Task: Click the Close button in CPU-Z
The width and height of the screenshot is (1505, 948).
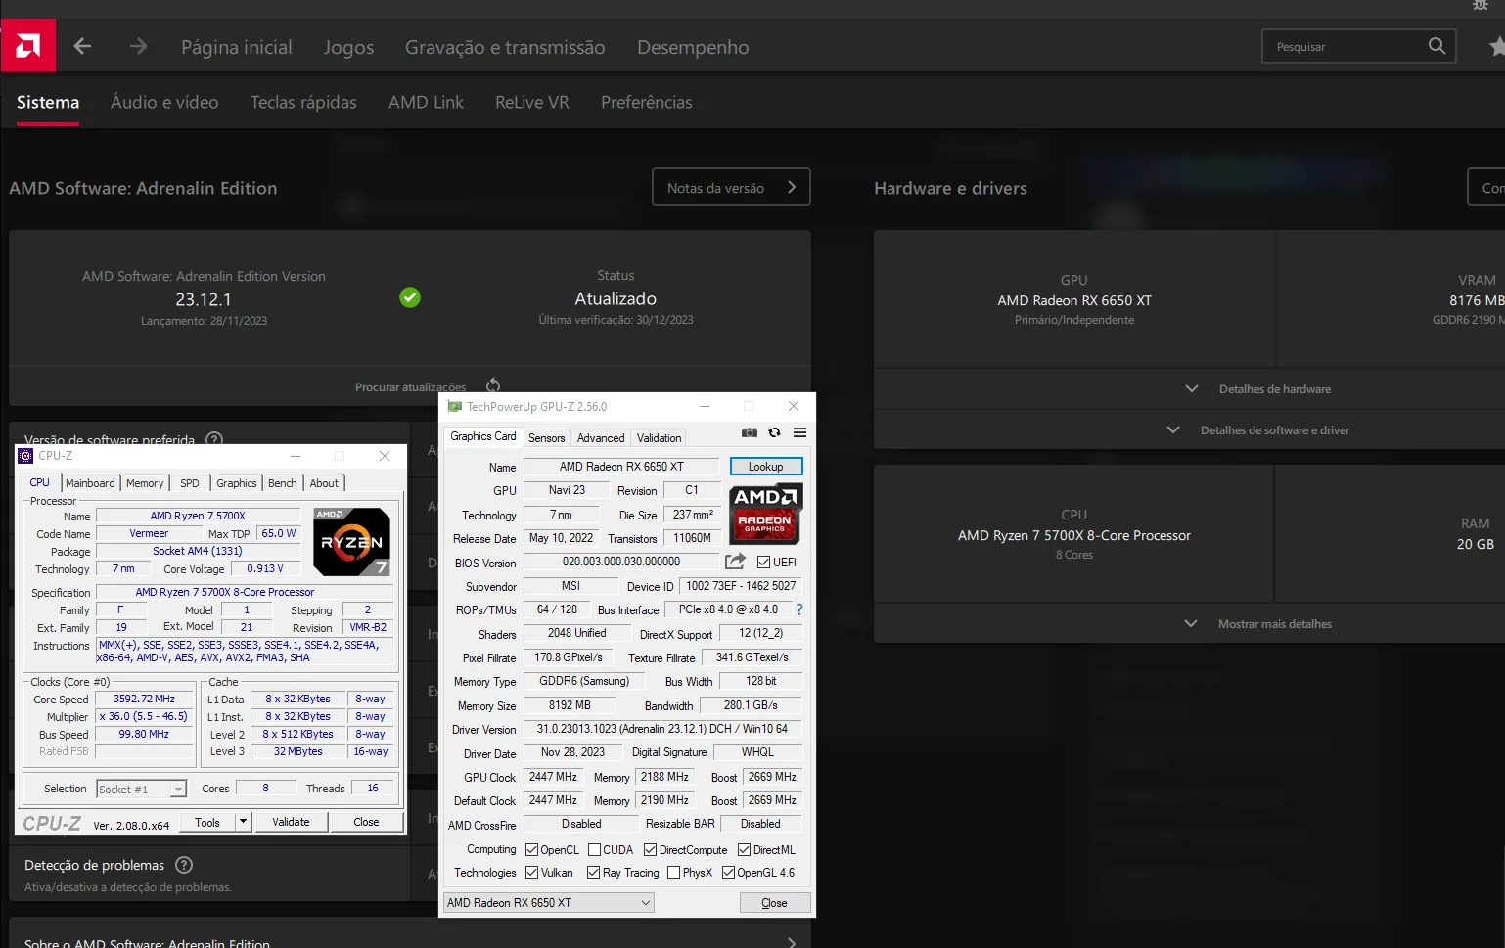Action: pyautogui.click(x=366, y=822)
